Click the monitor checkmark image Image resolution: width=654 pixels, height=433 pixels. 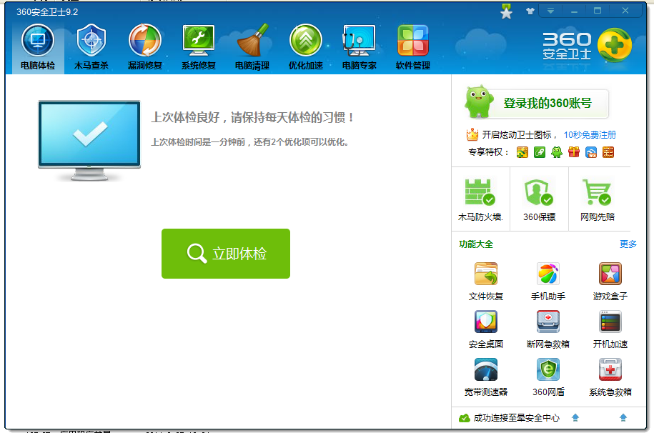(89, 140)
